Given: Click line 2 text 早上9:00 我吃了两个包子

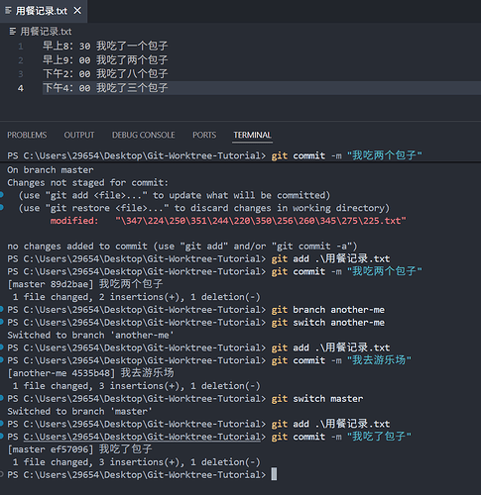Looking at the screenshot, I should [105, 60].
